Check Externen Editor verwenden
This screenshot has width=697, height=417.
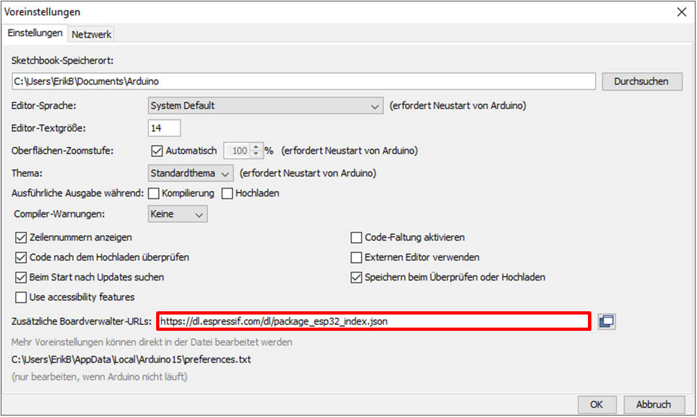[356, 257]
